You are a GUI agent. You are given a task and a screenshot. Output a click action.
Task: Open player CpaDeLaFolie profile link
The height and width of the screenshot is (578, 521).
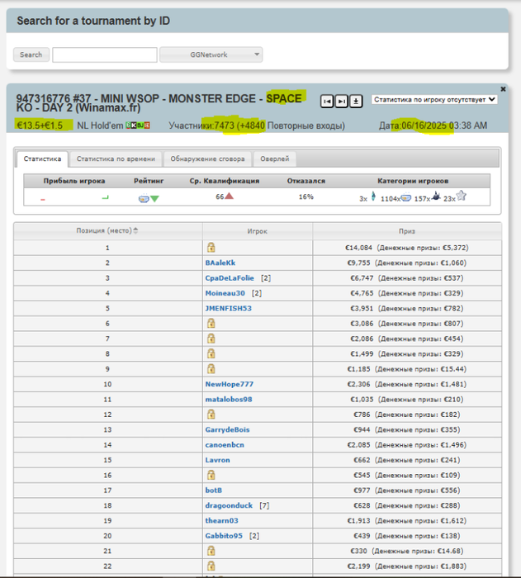[x=230, y=278]
